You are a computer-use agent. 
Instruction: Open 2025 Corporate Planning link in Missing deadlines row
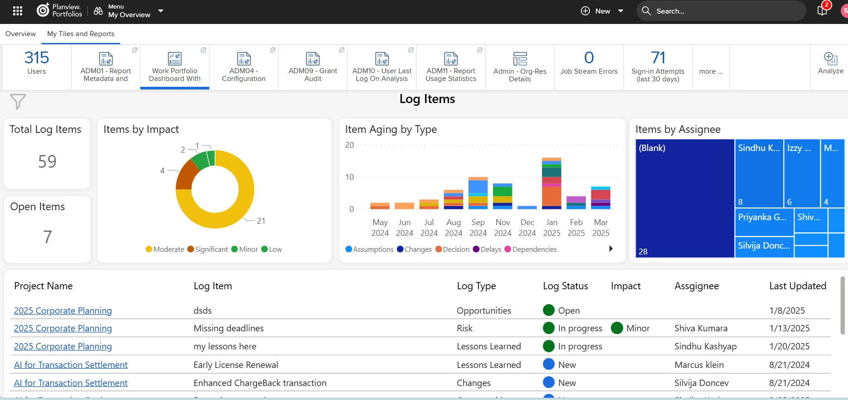click(63, 329)
